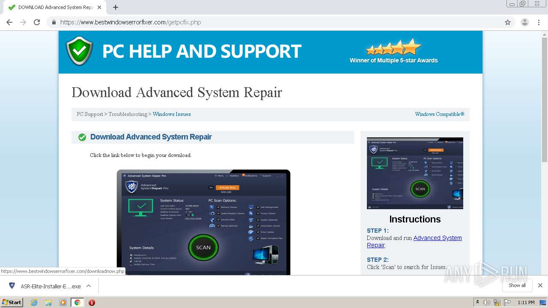Open the media player taskbar icon

click(63, 302)
